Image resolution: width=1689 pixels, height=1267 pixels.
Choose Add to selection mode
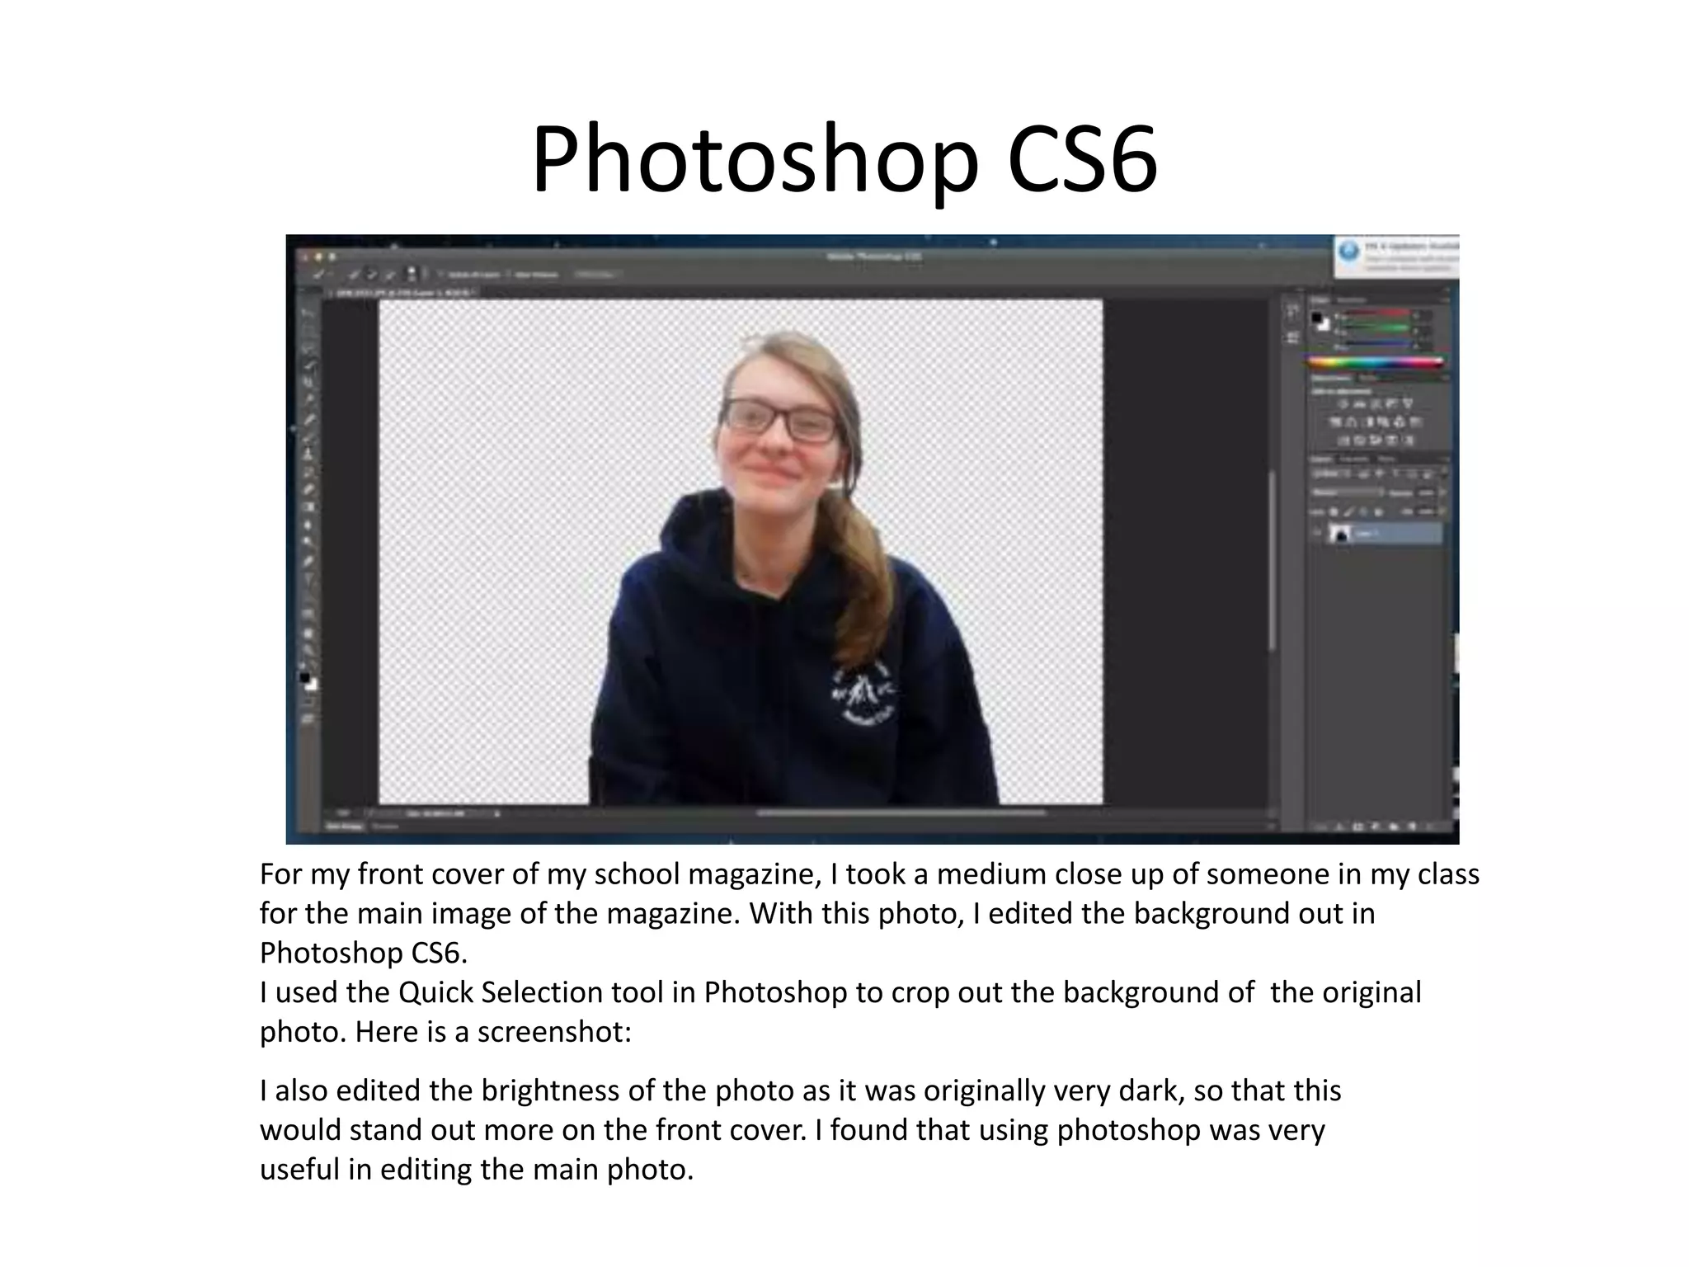point(372,274)
